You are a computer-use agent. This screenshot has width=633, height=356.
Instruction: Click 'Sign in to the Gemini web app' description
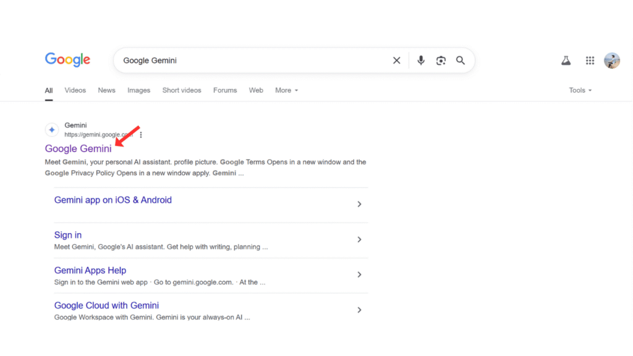[160, 282]
